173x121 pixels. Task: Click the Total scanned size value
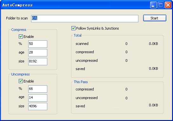click(x=153, y=44)
